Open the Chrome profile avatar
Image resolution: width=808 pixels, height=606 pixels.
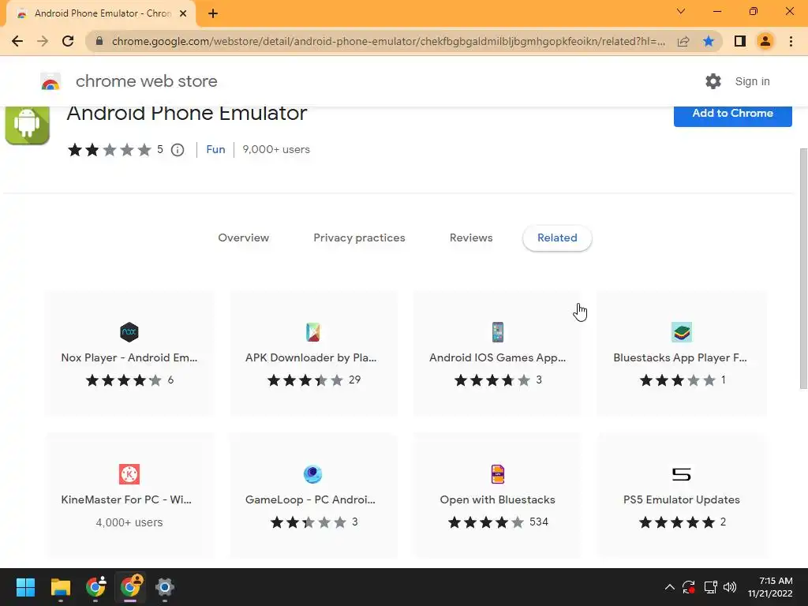pyautogui.click(x=765, y=41)
